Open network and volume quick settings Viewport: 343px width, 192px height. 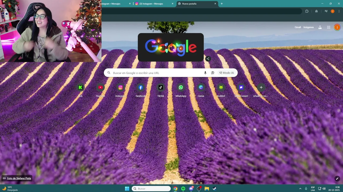point(322,189)
